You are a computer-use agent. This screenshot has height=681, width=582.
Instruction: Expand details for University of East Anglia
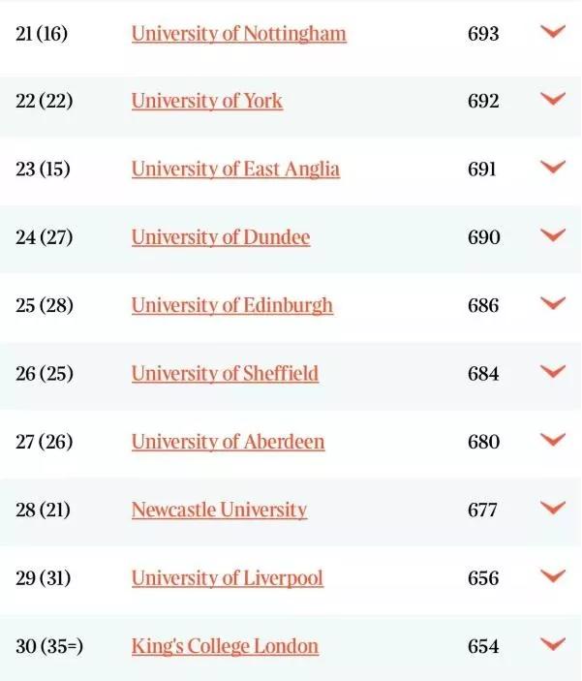552,168
